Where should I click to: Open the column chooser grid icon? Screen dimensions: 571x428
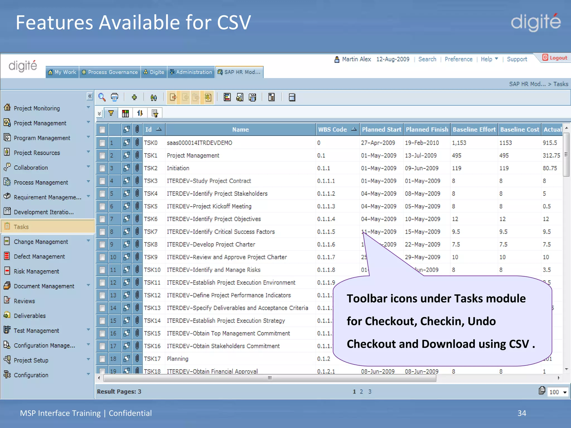tap(125, 113)
